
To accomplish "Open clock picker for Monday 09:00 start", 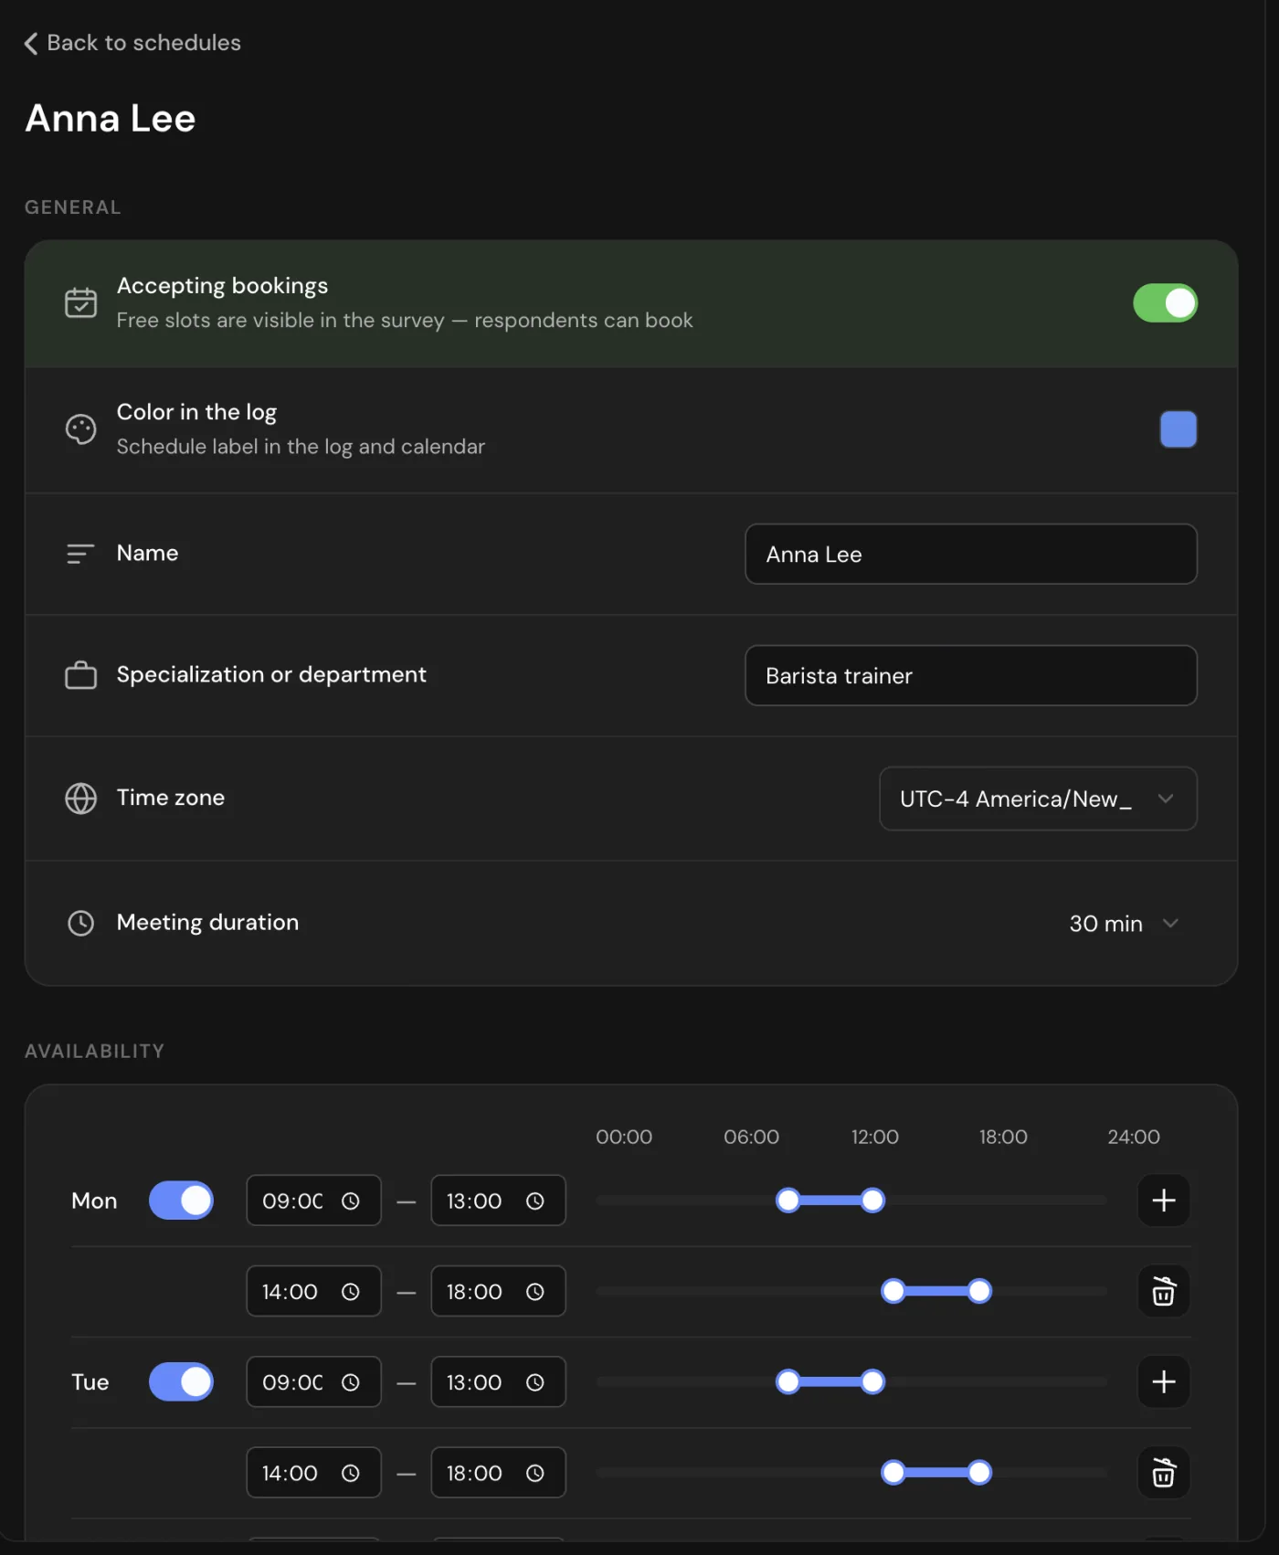I will pyautogui.click(x=351, y=1201).
